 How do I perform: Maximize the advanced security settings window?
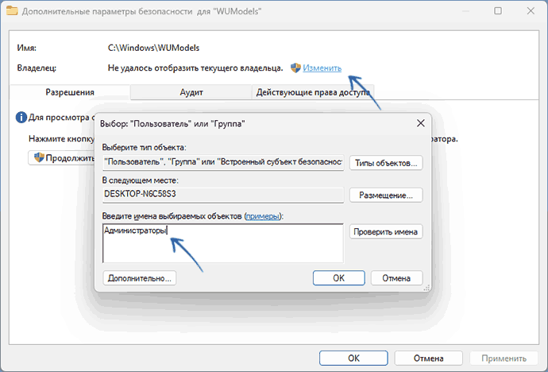[497, 12]
